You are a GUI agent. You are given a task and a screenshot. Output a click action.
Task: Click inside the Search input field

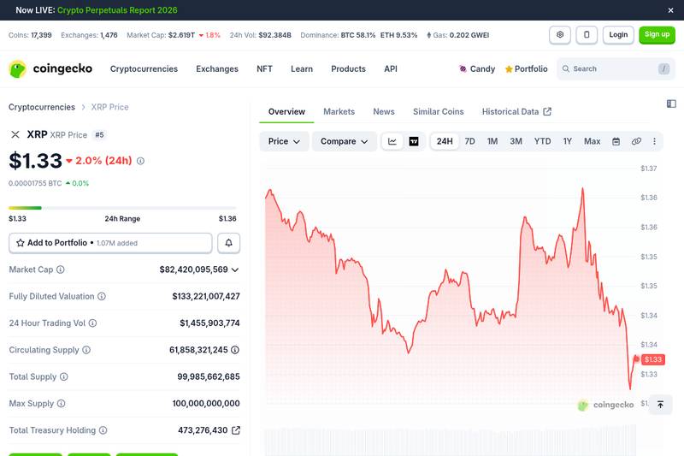point(616,69)
